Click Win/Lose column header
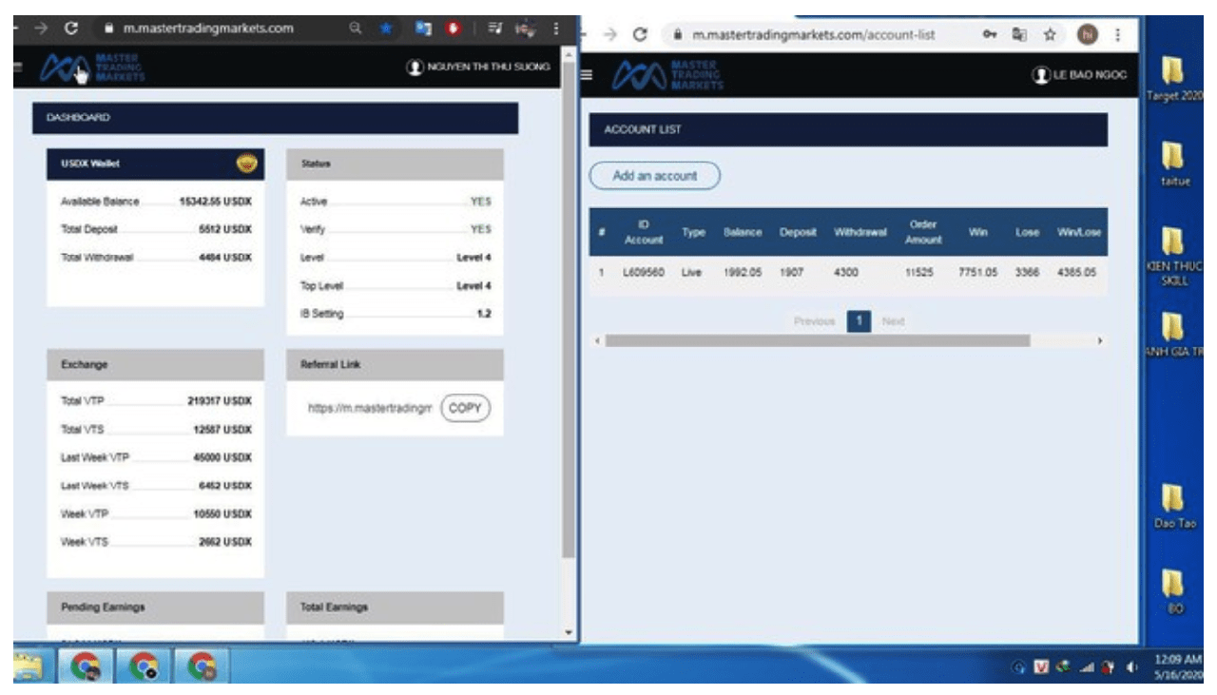This screenshot has height=695, width=1217. pos(1077,233)
